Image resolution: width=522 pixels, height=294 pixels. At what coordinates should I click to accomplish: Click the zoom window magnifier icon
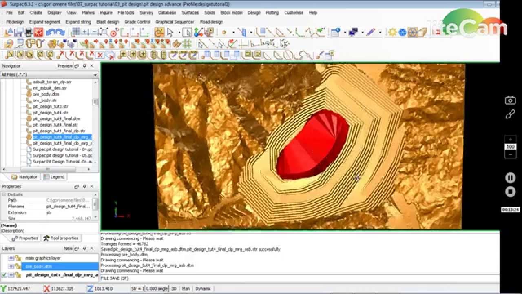coord(104,32)
